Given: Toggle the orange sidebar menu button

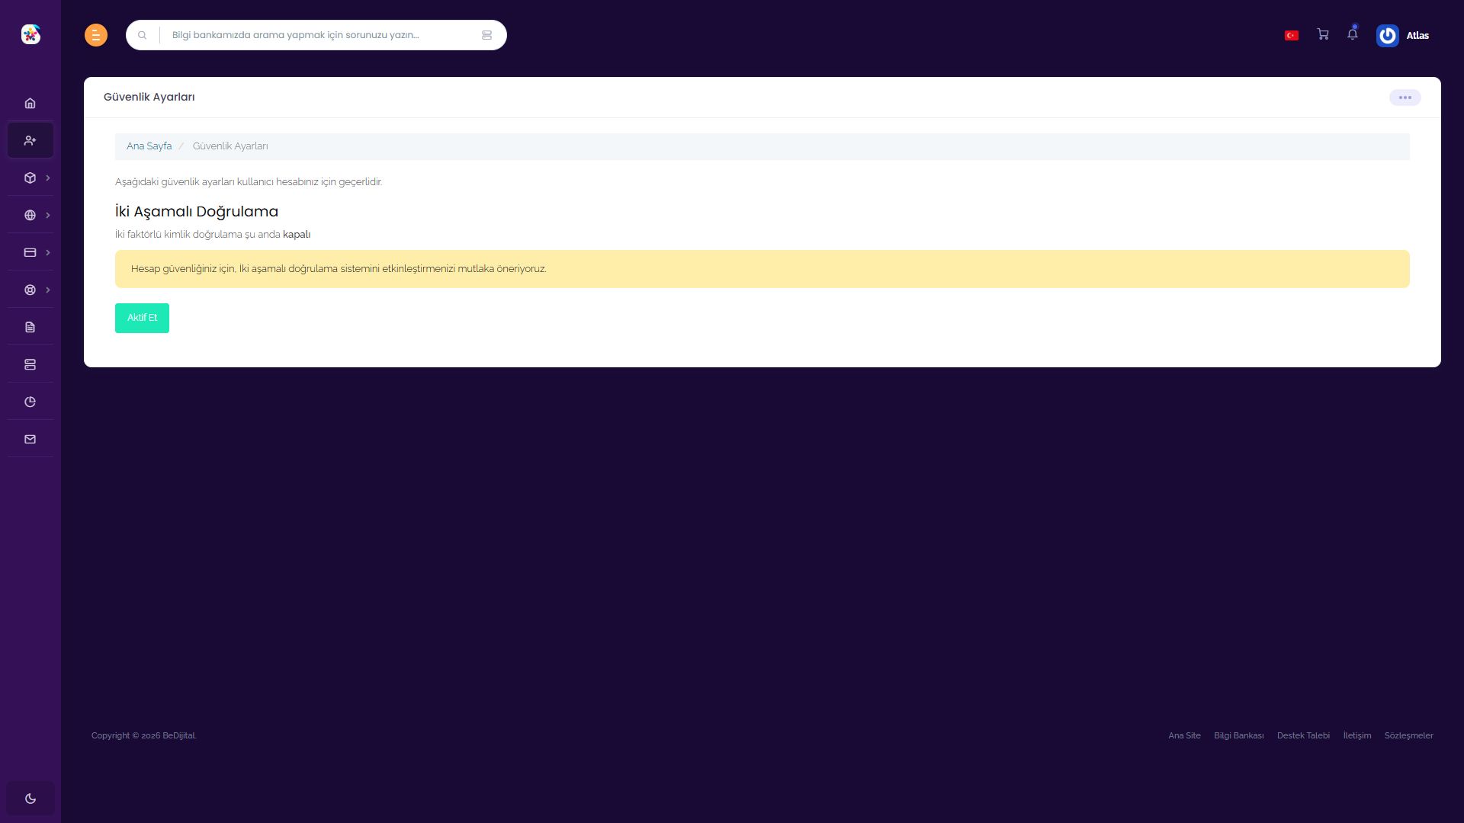Looking at the screenshot, I should point(96,35).
